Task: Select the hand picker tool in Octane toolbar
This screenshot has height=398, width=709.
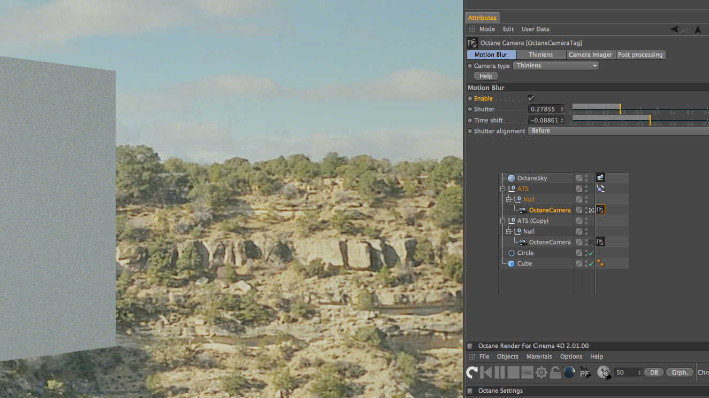Action: (604, 372)
